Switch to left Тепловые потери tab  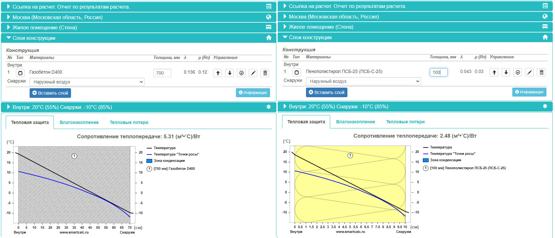[x=129, y=122]
